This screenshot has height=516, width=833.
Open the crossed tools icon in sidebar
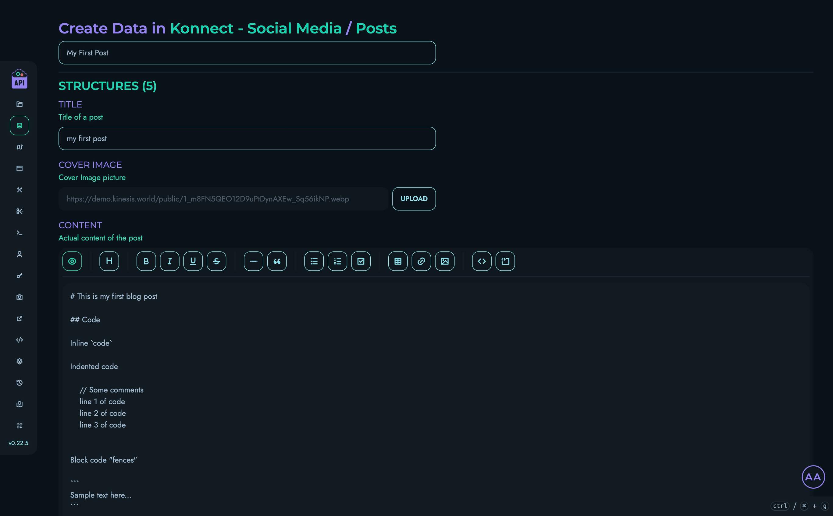point(20,190)
